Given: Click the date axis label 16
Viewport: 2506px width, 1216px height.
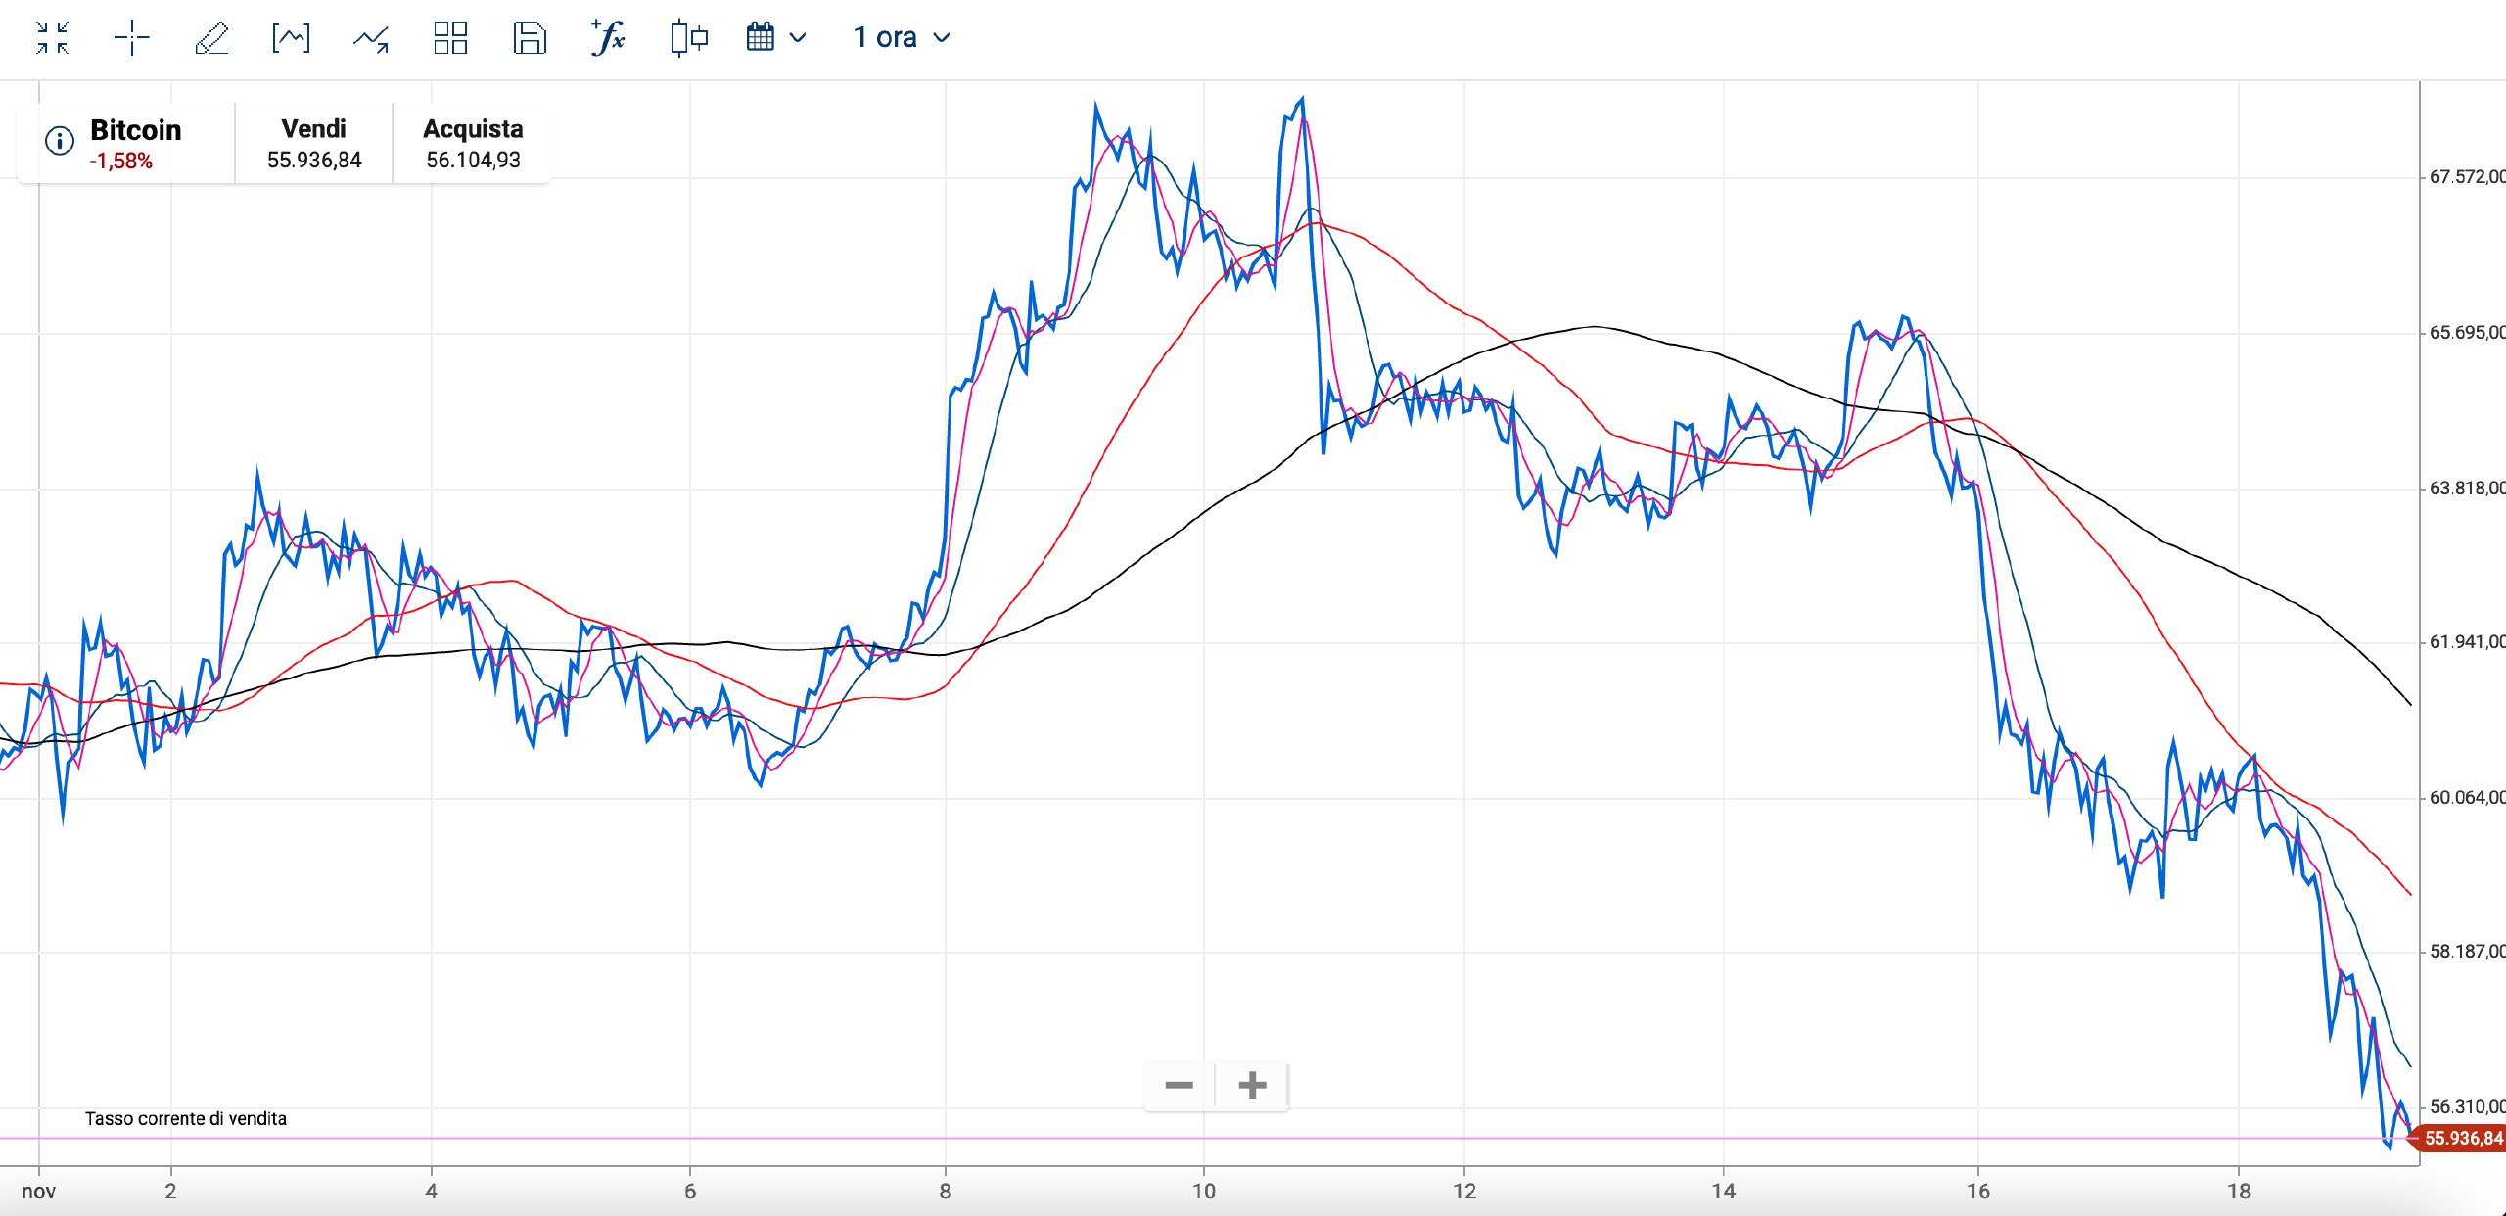Looking at the screenshot, I should [1978, 1192].
